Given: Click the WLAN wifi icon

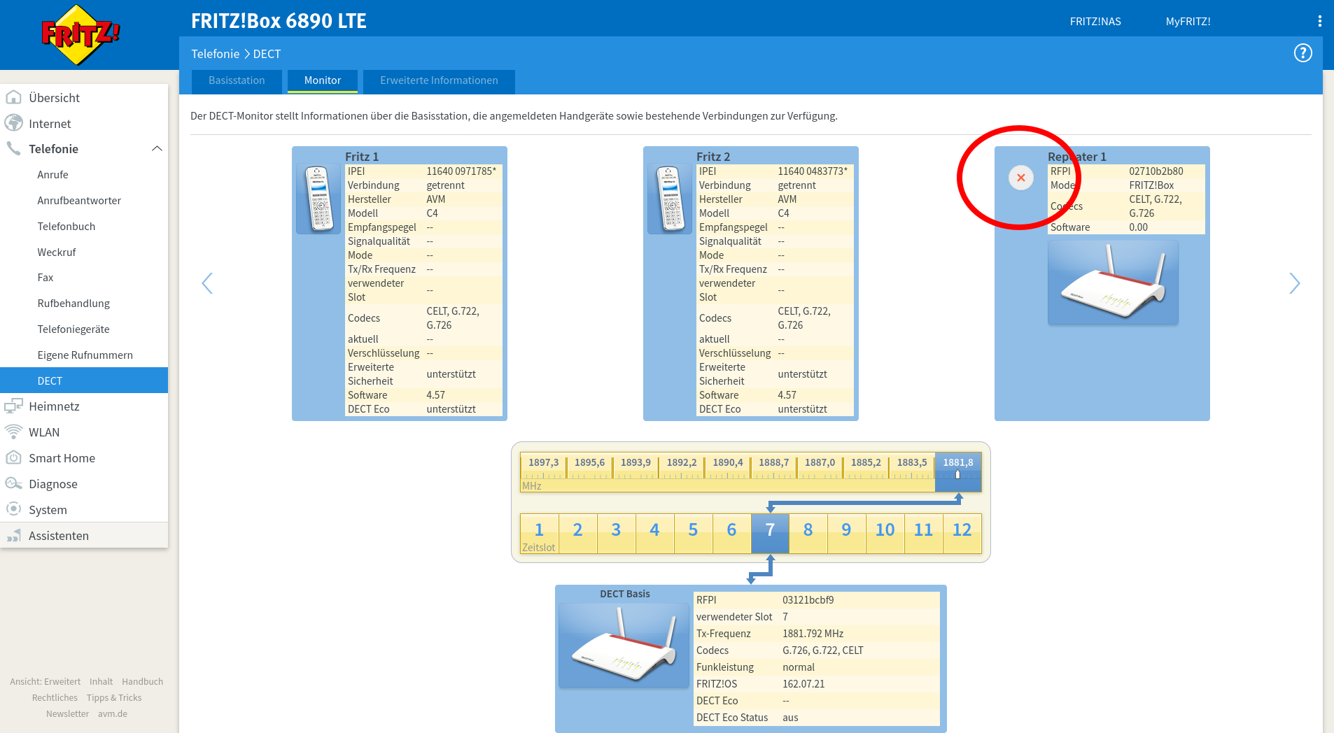Looking at the screenshot, I should (x=13, y=432).
